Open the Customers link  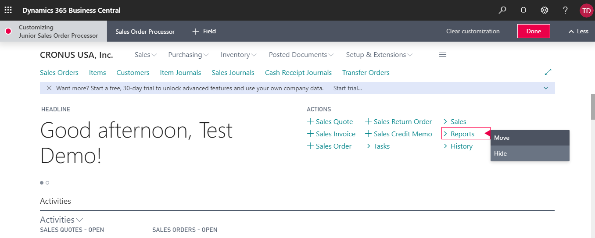(x=133, y=73)
